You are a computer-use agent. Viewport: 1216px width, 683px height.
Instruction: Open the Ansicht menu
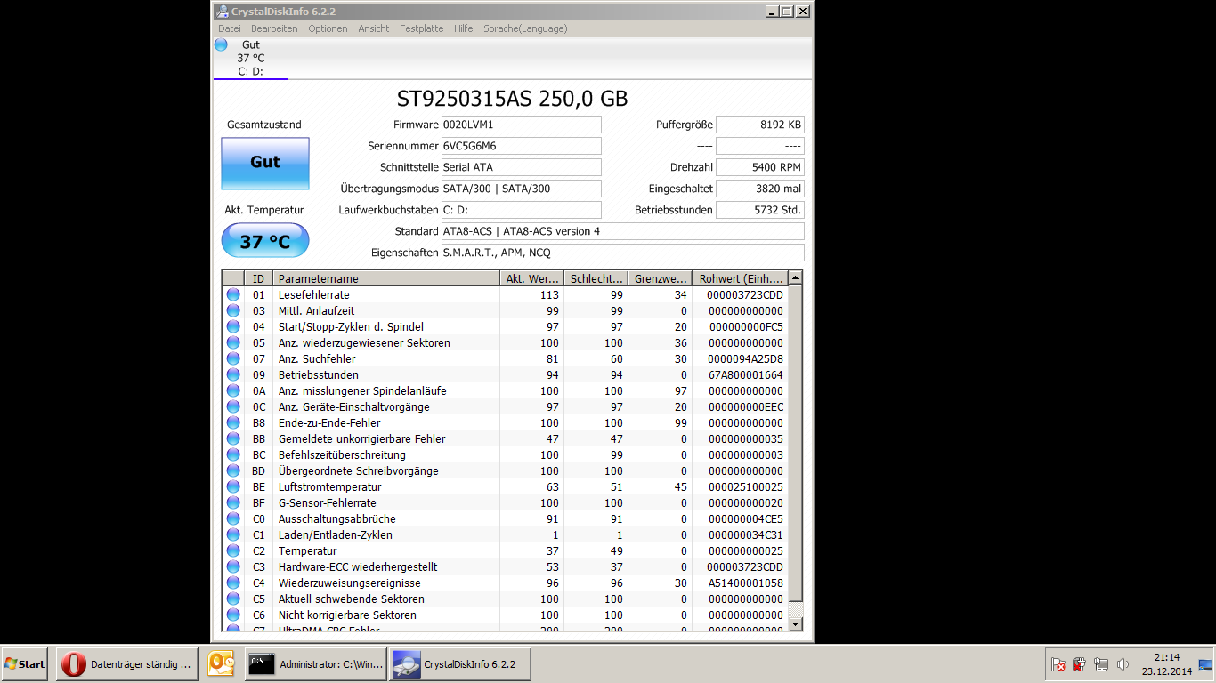[374, 28]
